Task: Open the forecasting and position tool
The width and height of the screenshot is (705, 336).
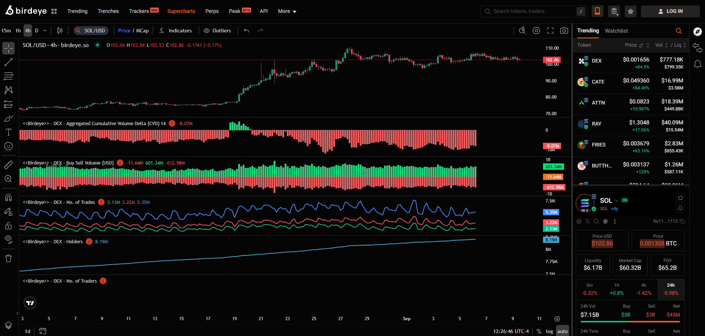Action: [8, 105]
